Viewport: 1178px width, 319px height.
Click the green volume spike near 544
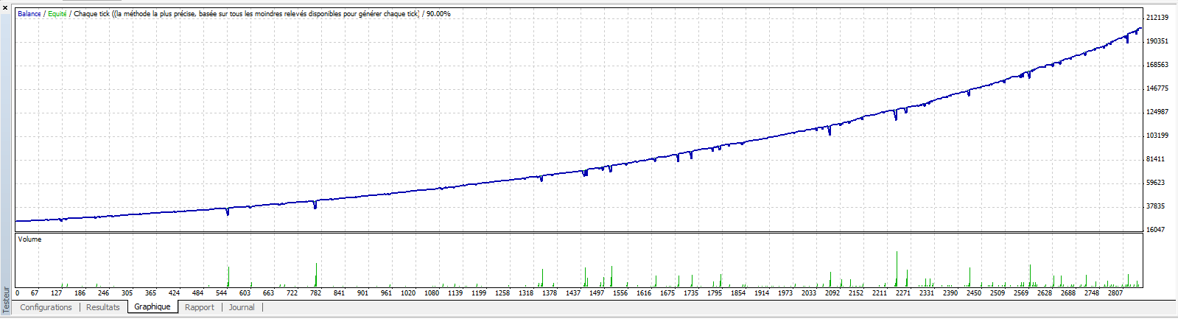coord(228,277)
